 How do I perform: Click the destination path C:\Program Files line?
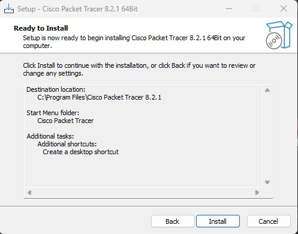pos(99,97)
